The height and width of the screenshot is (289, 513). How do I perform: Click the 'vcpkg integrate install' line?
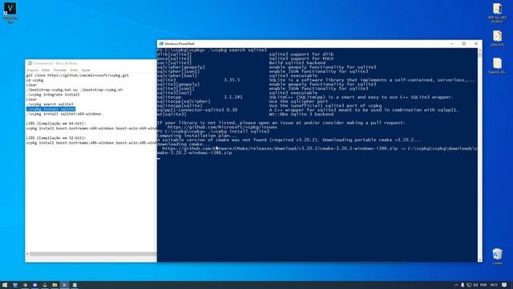53,95
